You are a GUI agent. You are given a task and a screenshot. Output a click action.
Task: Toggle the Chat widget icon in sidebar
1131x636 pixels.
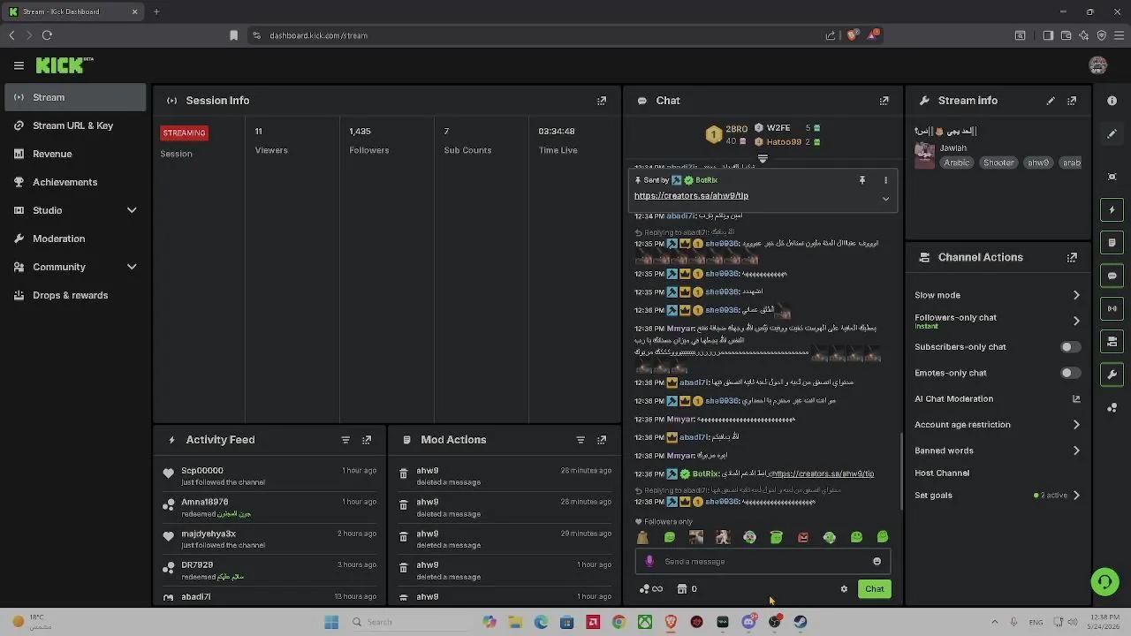point(1112,276)
